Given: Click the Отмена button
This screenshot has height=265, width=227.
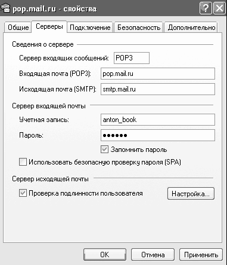Looking at the screenshot, I should [x=153, y=254].
